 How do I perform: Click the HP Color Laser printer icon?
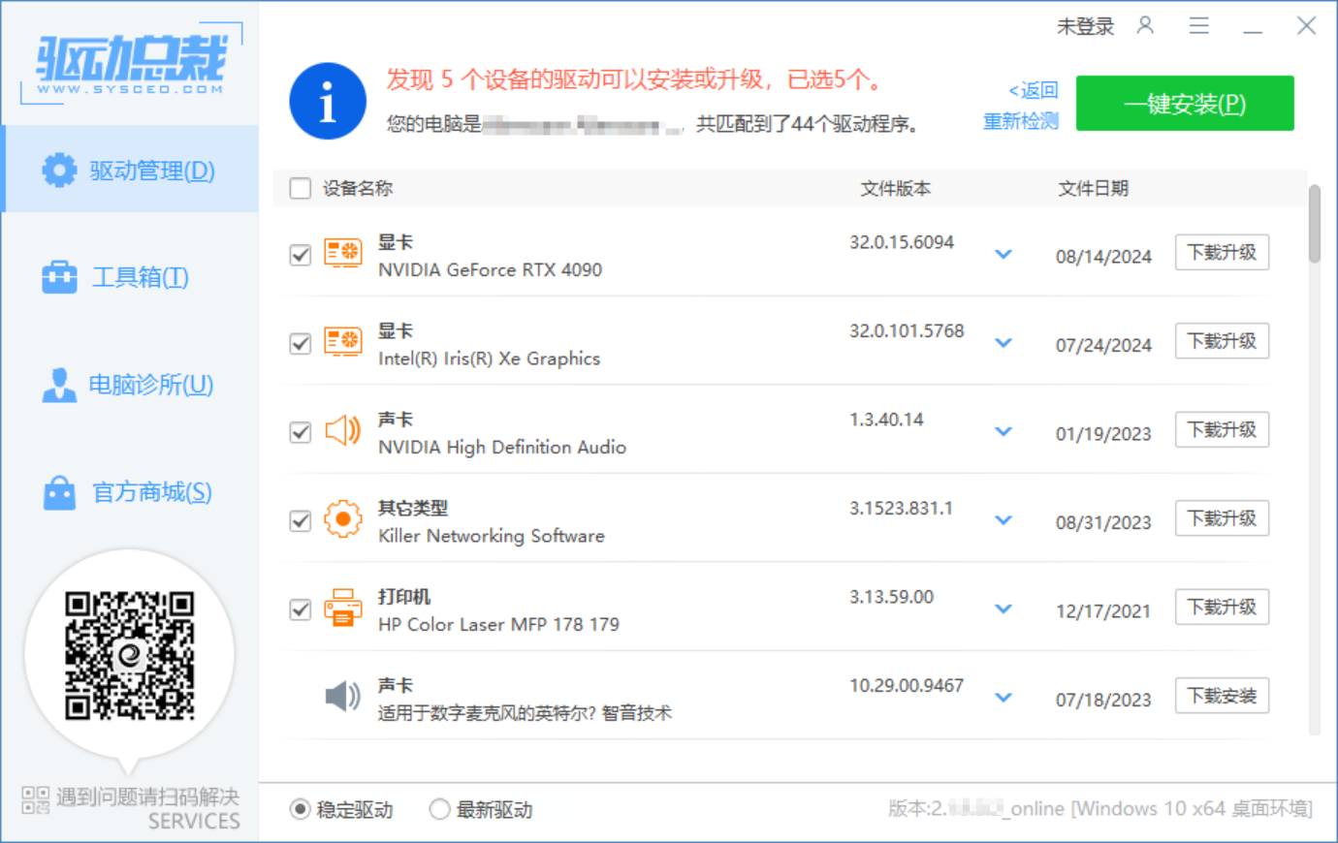342,608
